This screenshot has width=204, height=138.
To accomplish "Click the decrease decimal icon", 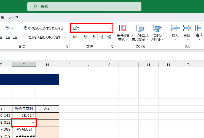I will click(108, 37).
